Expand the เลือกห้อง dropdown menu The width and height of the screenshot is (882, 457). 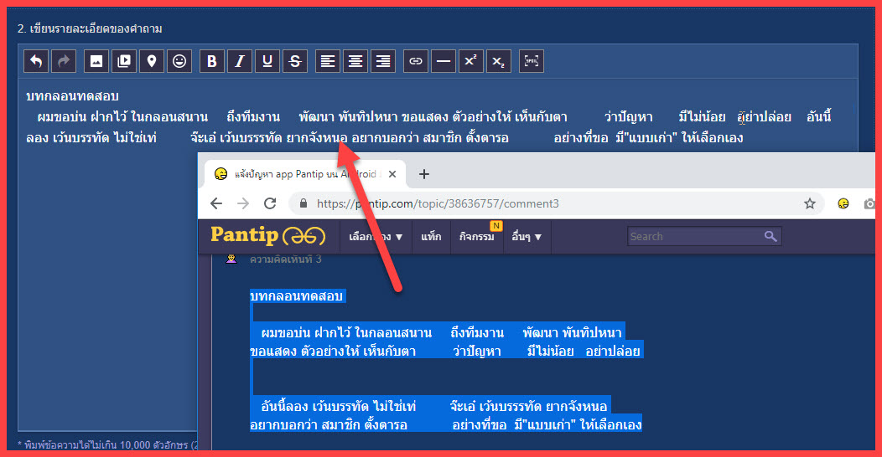coord(376,236)
